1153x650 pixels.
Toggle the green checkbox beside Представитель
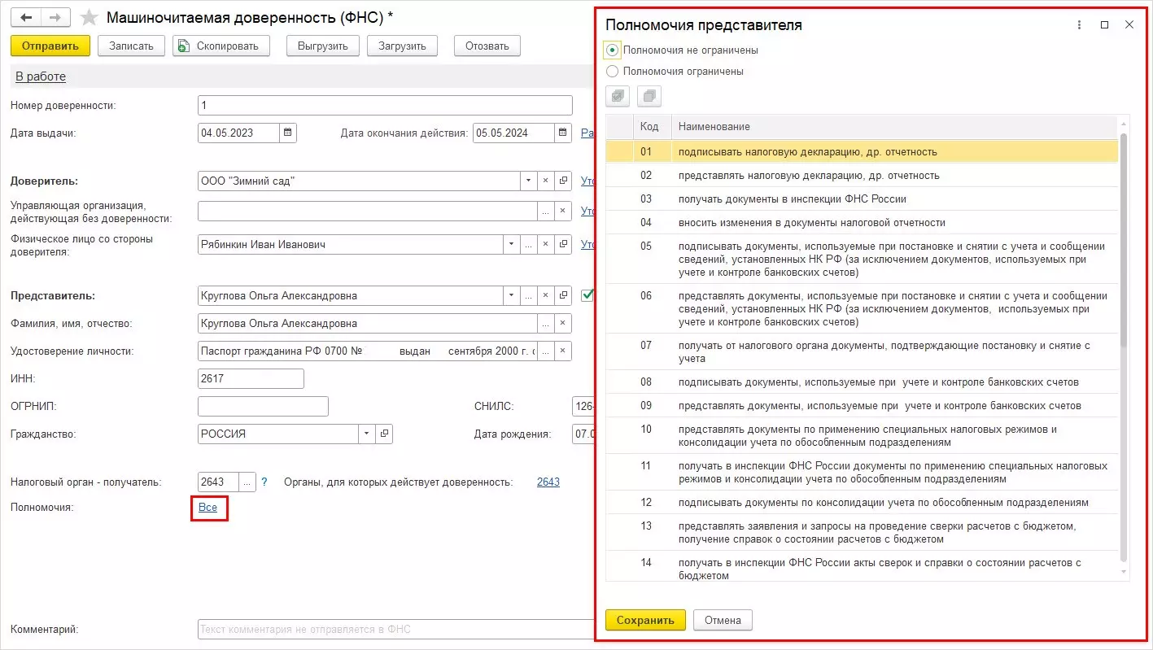tap(587, 295)
